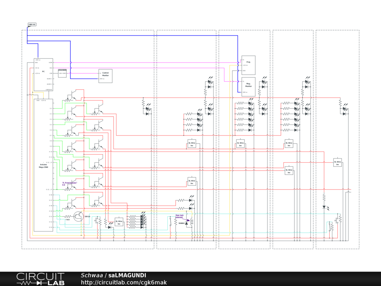Click the 240V AC input label
The width and height of the screenshot is (381, 286).
tap(32, 25)
